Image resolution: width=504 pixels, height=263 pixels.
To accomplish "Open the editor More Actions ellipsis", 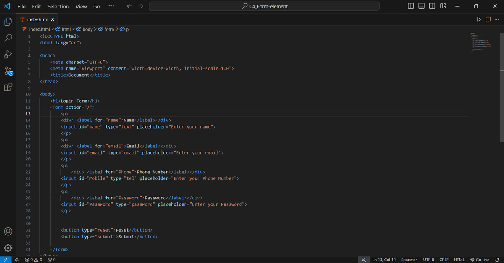I will tap(497, 19).
